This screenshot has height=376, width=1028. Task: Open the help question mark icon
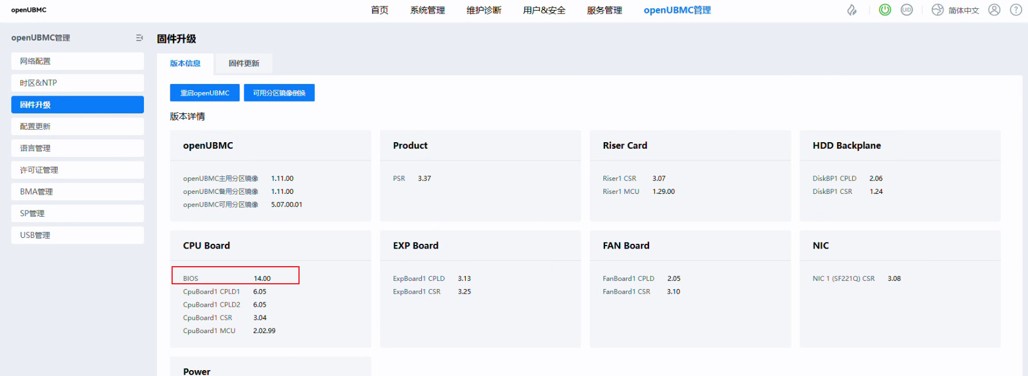point(1016,10)
